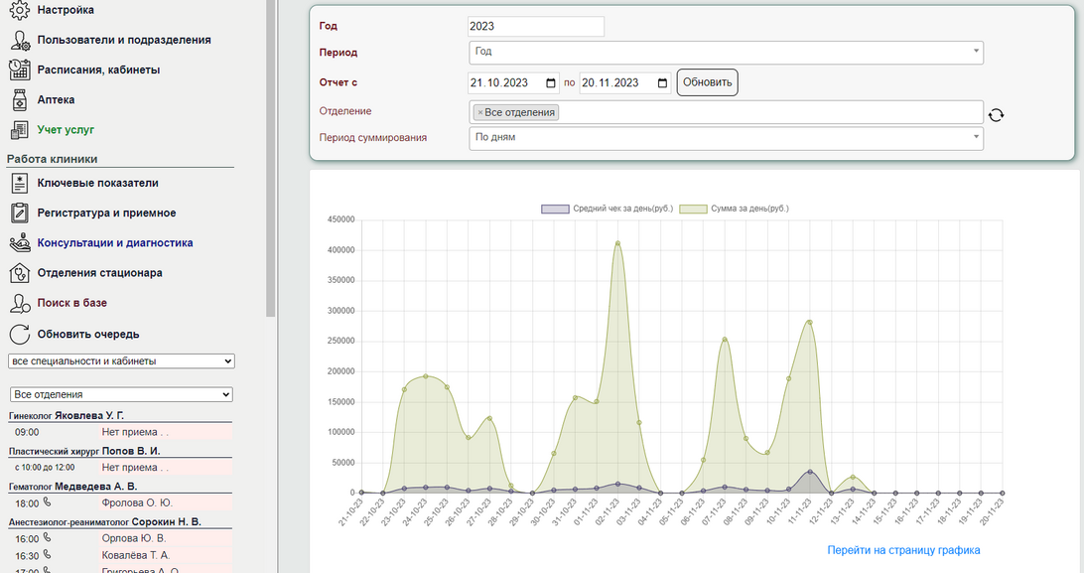Follow Перейти на страницу графика link
The image size is (1084, 573).
(x=903, y=550)
